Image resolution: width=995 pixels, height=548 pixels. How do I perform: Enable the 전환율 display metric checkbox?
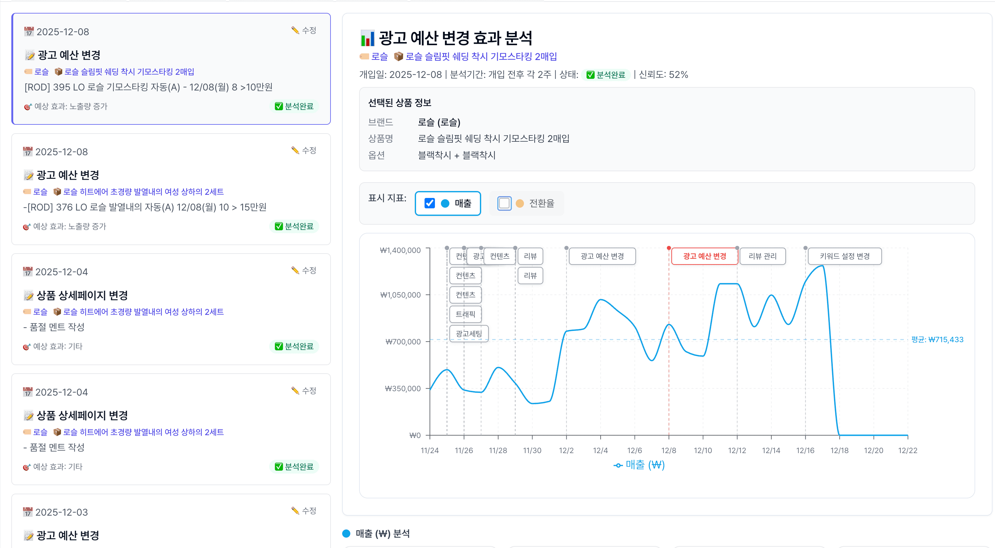pyautogui.click(x=504, y=203)
